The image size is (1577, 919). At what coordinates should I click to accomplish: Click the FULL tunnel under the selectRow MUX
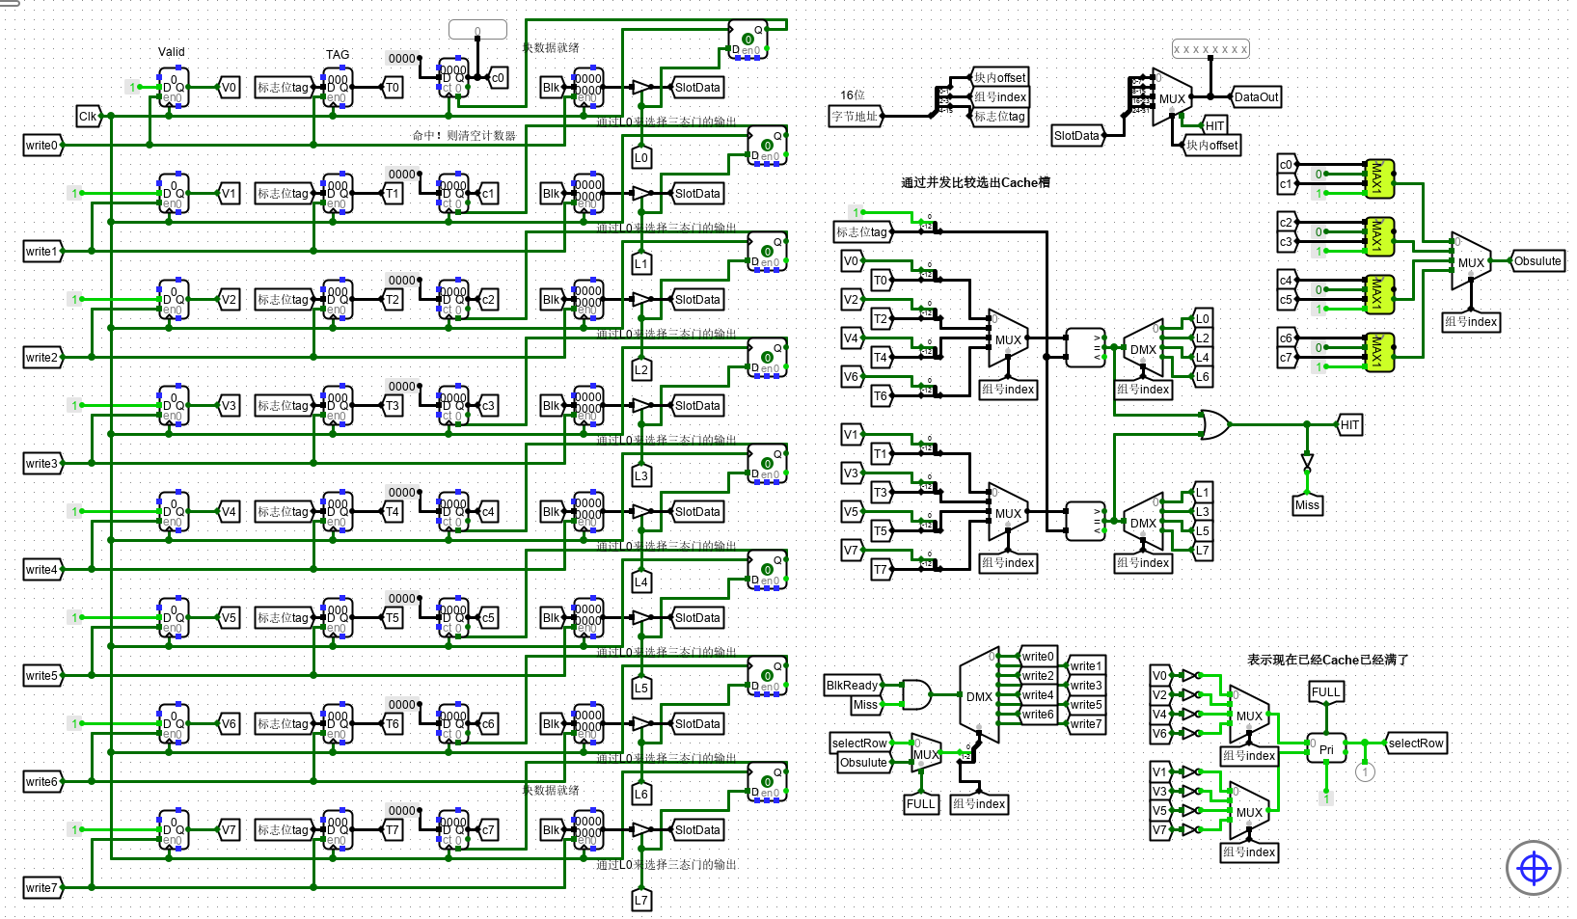921,803
